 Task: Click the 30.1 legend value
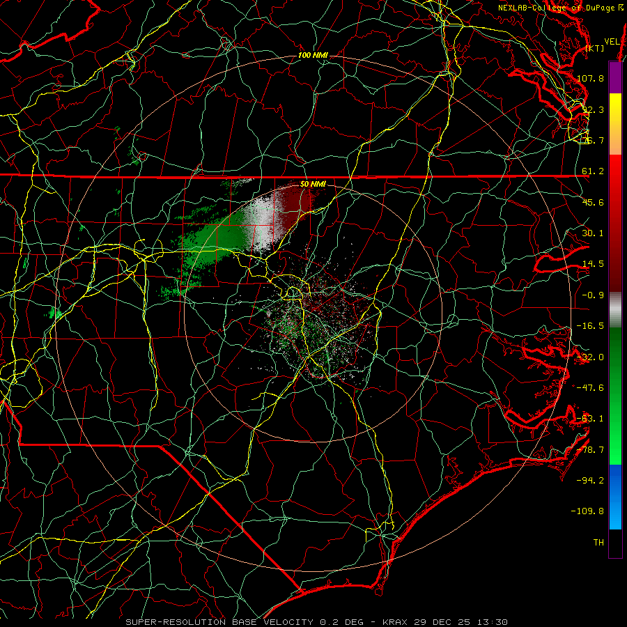[x=593, y=233]
